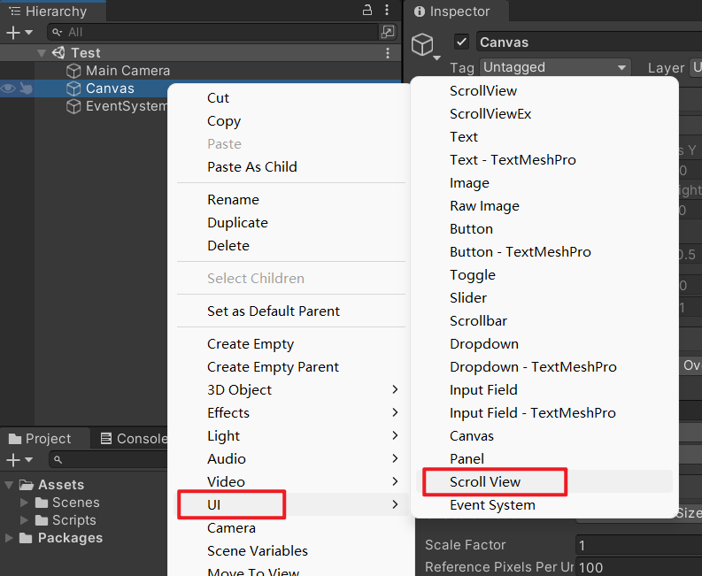
Task: Select the EventSystem object in Hierarchy
Action: click(126, 106)
